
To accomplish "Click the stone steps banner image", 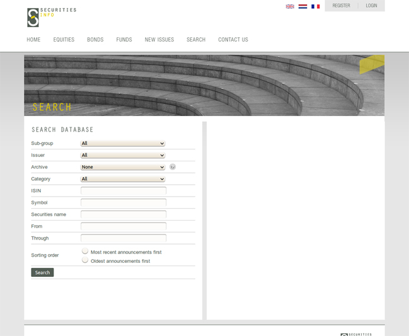I will pyautogui.click(x=204, y=85).
